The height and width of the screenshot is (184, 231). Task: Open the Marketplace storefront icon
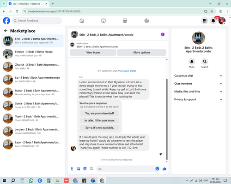125,21
